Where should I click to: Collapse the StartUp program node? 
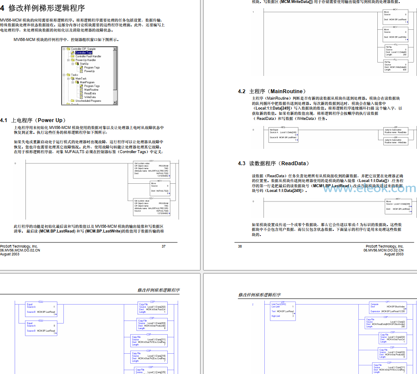tap(72, 64)
